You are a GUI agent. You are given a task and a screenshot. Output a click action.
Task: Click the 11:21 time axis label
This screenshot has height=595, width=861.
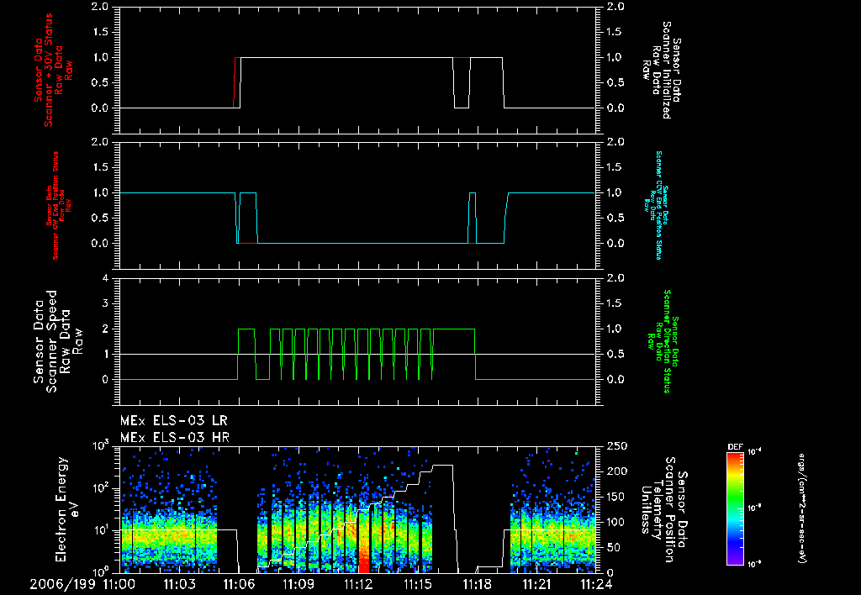(x=537, y=584)
